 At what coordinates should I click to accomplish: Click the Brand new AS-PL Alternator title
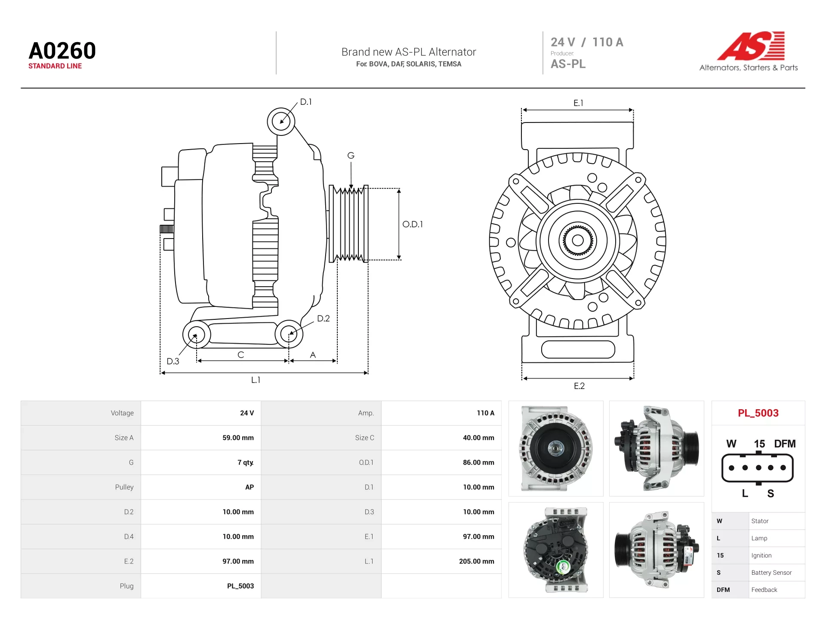(409, 52)
